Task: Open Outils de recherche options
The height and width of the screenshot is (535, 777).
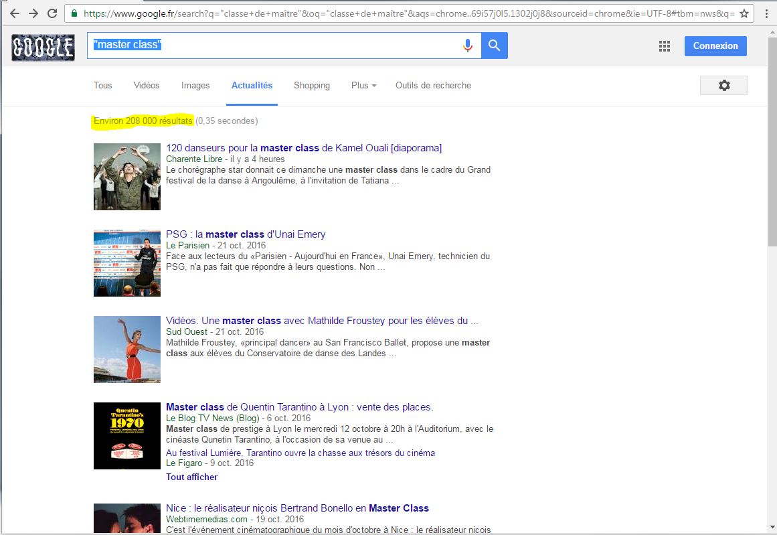Action: point(433,86)
